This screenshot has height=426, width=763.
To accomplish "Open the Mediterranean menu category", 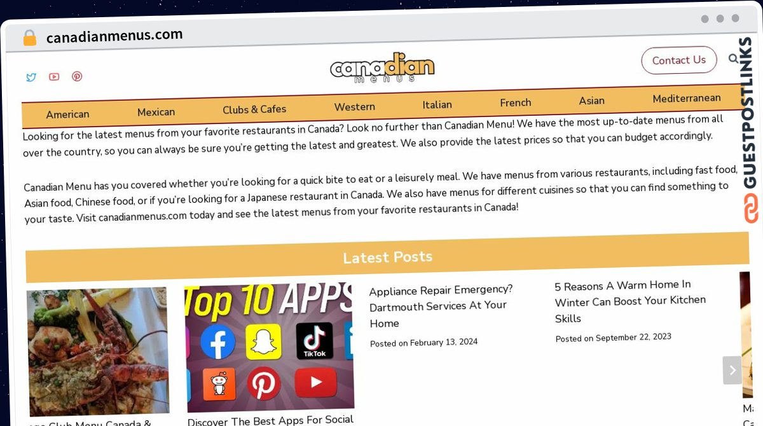I will coord(687,99).
